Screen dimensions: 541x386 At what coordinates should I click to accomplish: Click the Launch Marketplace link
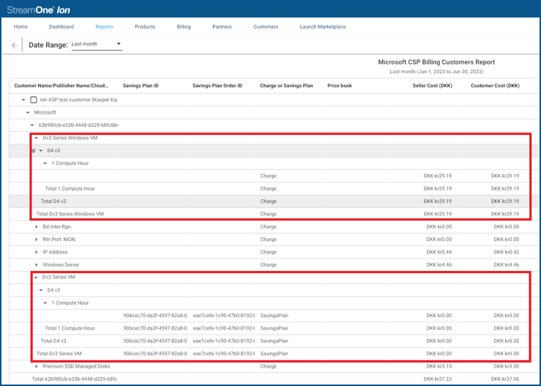(323, 26)
